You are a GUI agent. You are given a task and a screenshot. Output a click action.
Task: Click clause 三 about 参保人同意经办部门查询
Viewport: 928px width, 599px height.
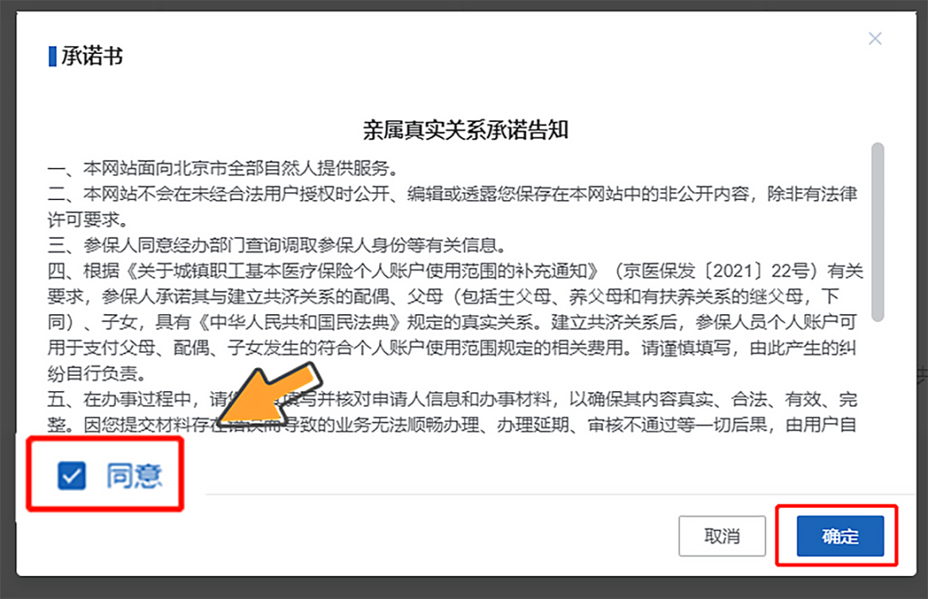tap(278, 245)
